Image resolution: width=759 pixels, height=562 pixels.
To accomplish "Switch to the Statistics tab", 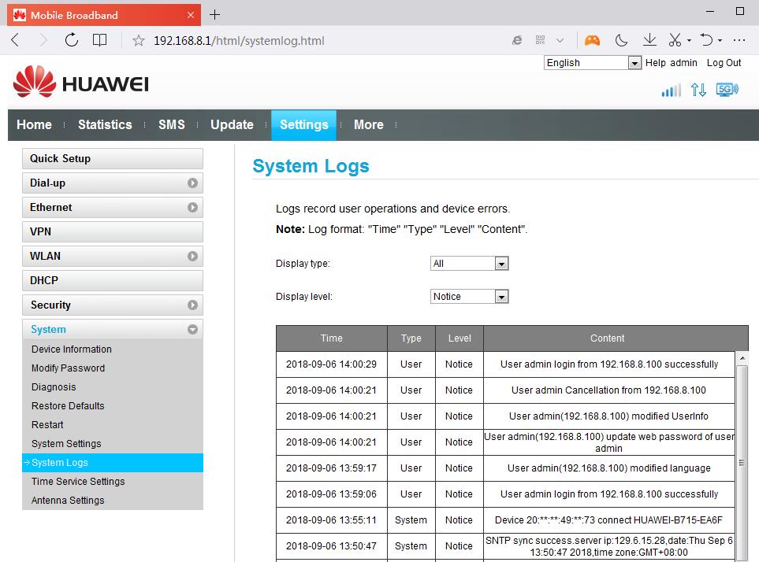I will coord(105,125).
